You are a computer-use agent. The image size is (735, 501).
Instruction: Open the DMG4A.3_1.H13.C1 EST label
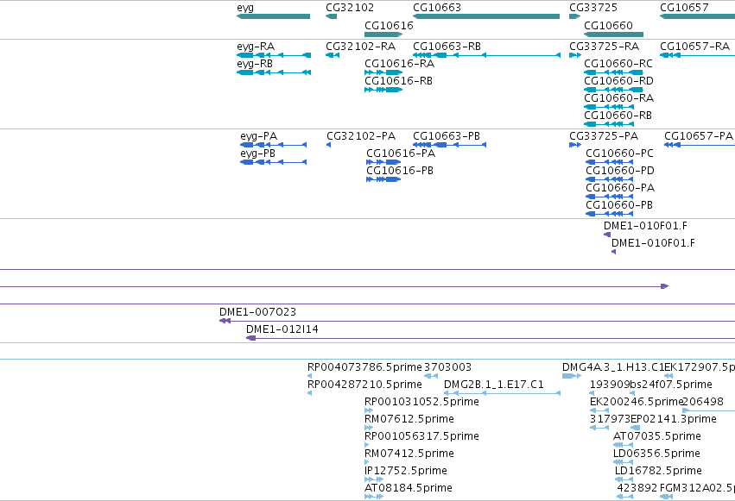[613, 367]
